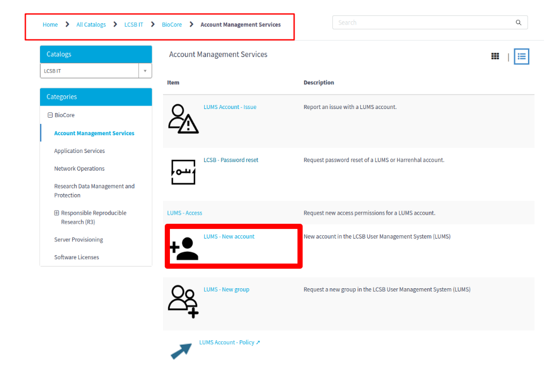Go to Home in the breadcrumb
This screenshot has height=375, width=556.
[x=50, y=25]
